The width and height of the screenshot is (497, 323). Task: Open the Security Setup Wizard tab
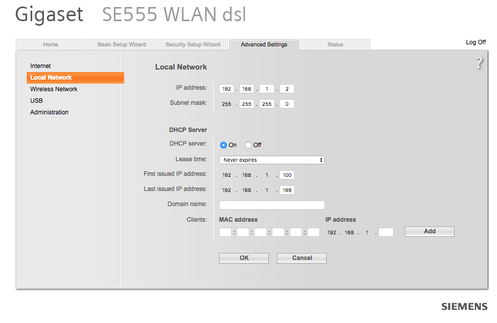(193, 44)
